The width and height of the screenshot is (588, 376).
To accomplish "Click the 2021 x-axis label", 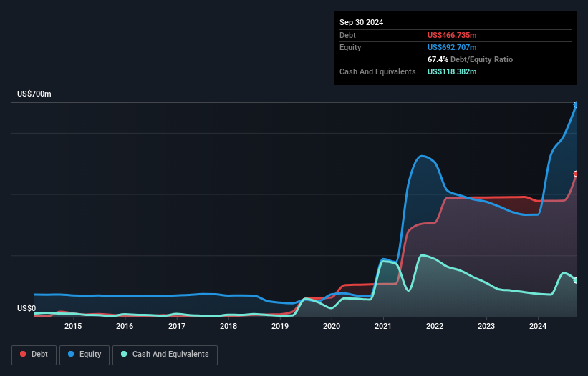I will (x=383, y=326).
